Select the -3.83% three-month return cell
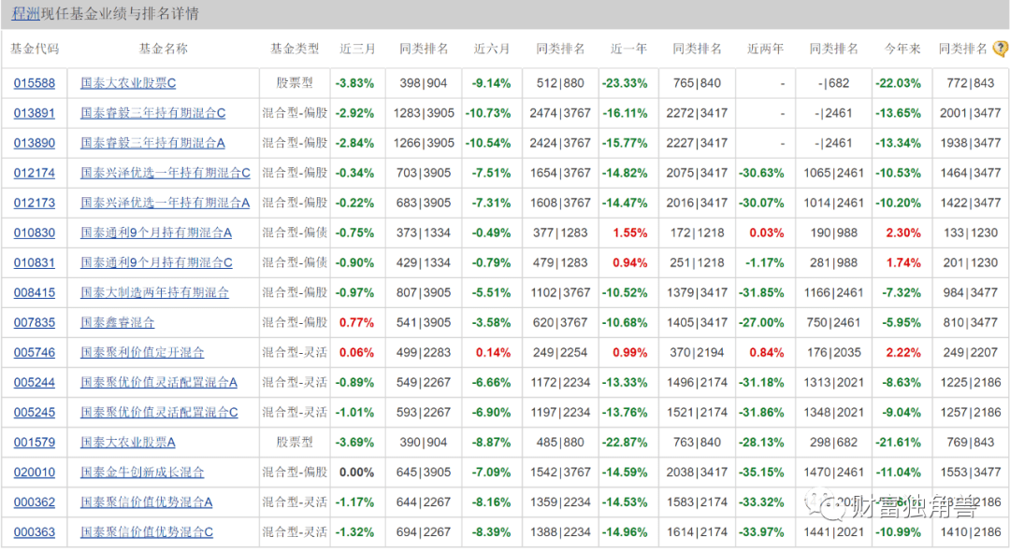This screenshot has height=551, width=1010. click(355, 83)
